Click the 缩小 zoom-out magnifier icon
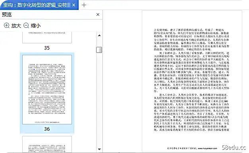This screenshot has height=153, width=249. [26, 25]
